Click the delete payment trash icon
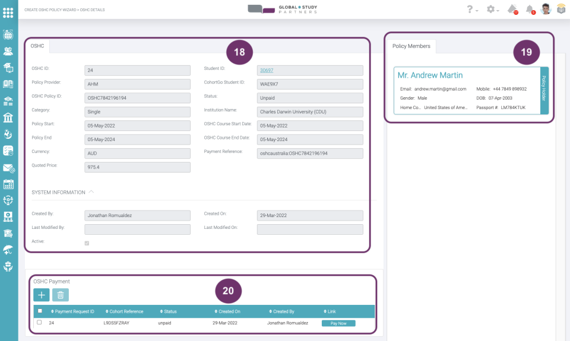This screenshot has width=570, height=341. [61, 295]
